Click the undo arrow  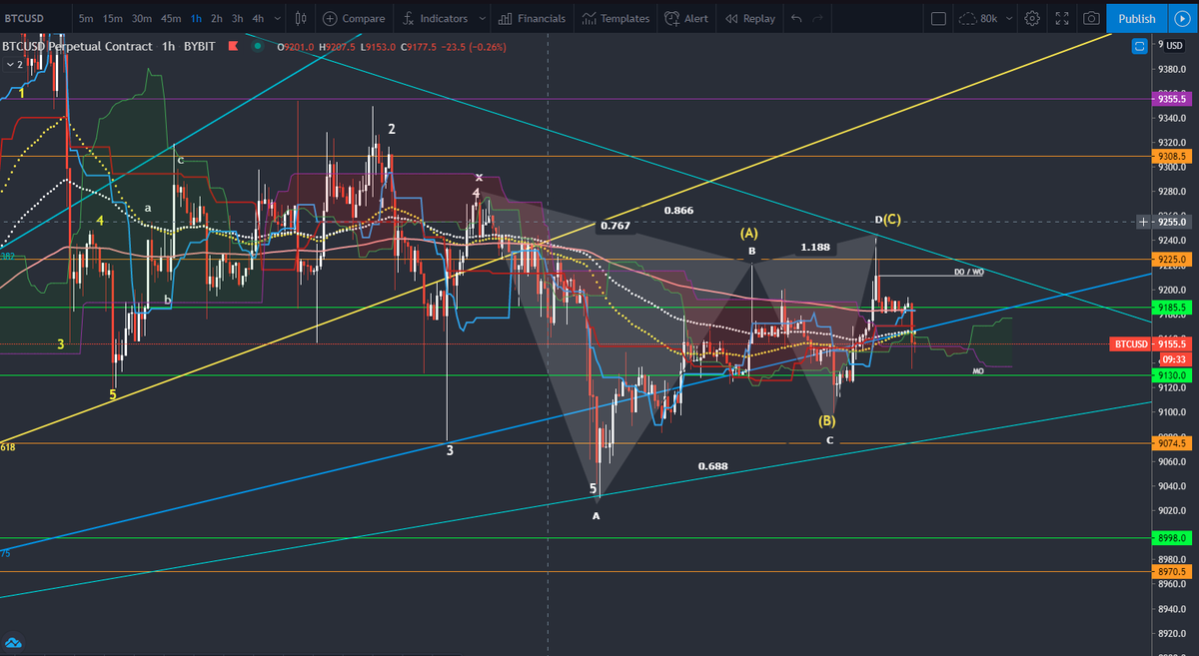[x=795, y=18]
